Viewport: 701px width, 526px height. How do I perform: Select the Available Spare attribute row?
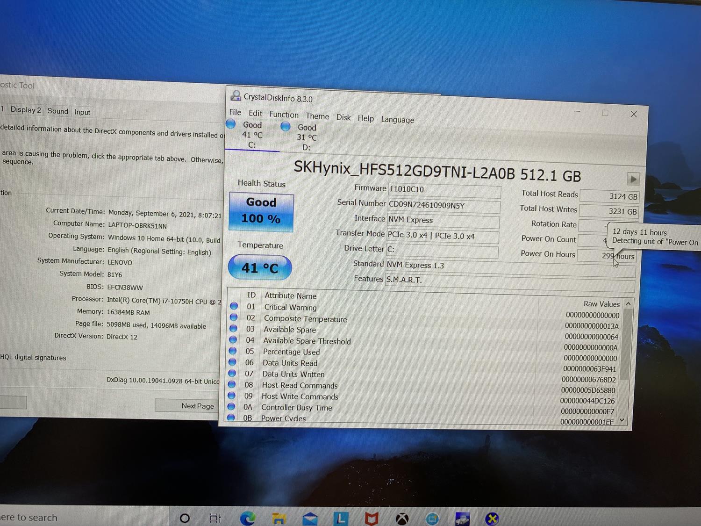pyautogui.click(x=424, y=332)
